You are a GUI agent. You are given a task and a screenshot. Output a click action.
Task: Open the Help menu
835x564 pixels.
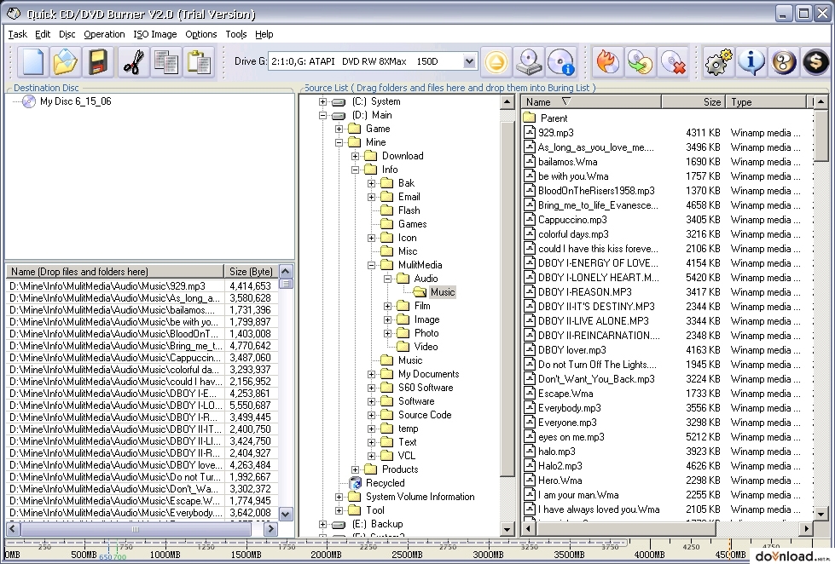pyautogui.click(x=264, y=34)
